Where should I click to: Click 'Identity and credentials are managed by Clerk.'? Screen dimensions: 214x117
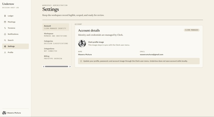101,35
